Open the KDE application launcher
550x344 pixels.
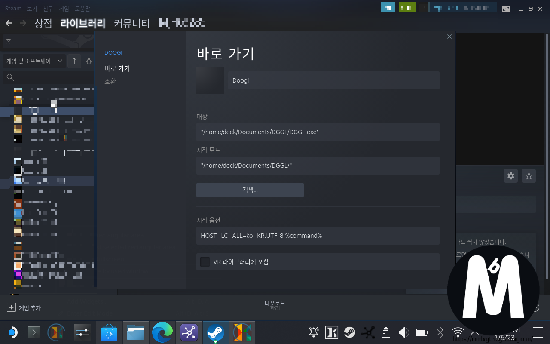point(12,332)
